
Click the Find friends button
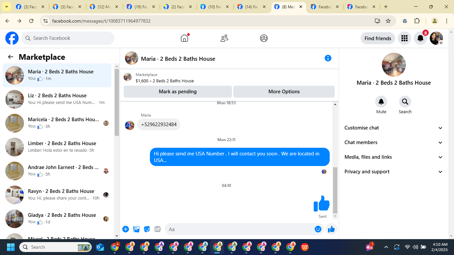click(378, 38)
